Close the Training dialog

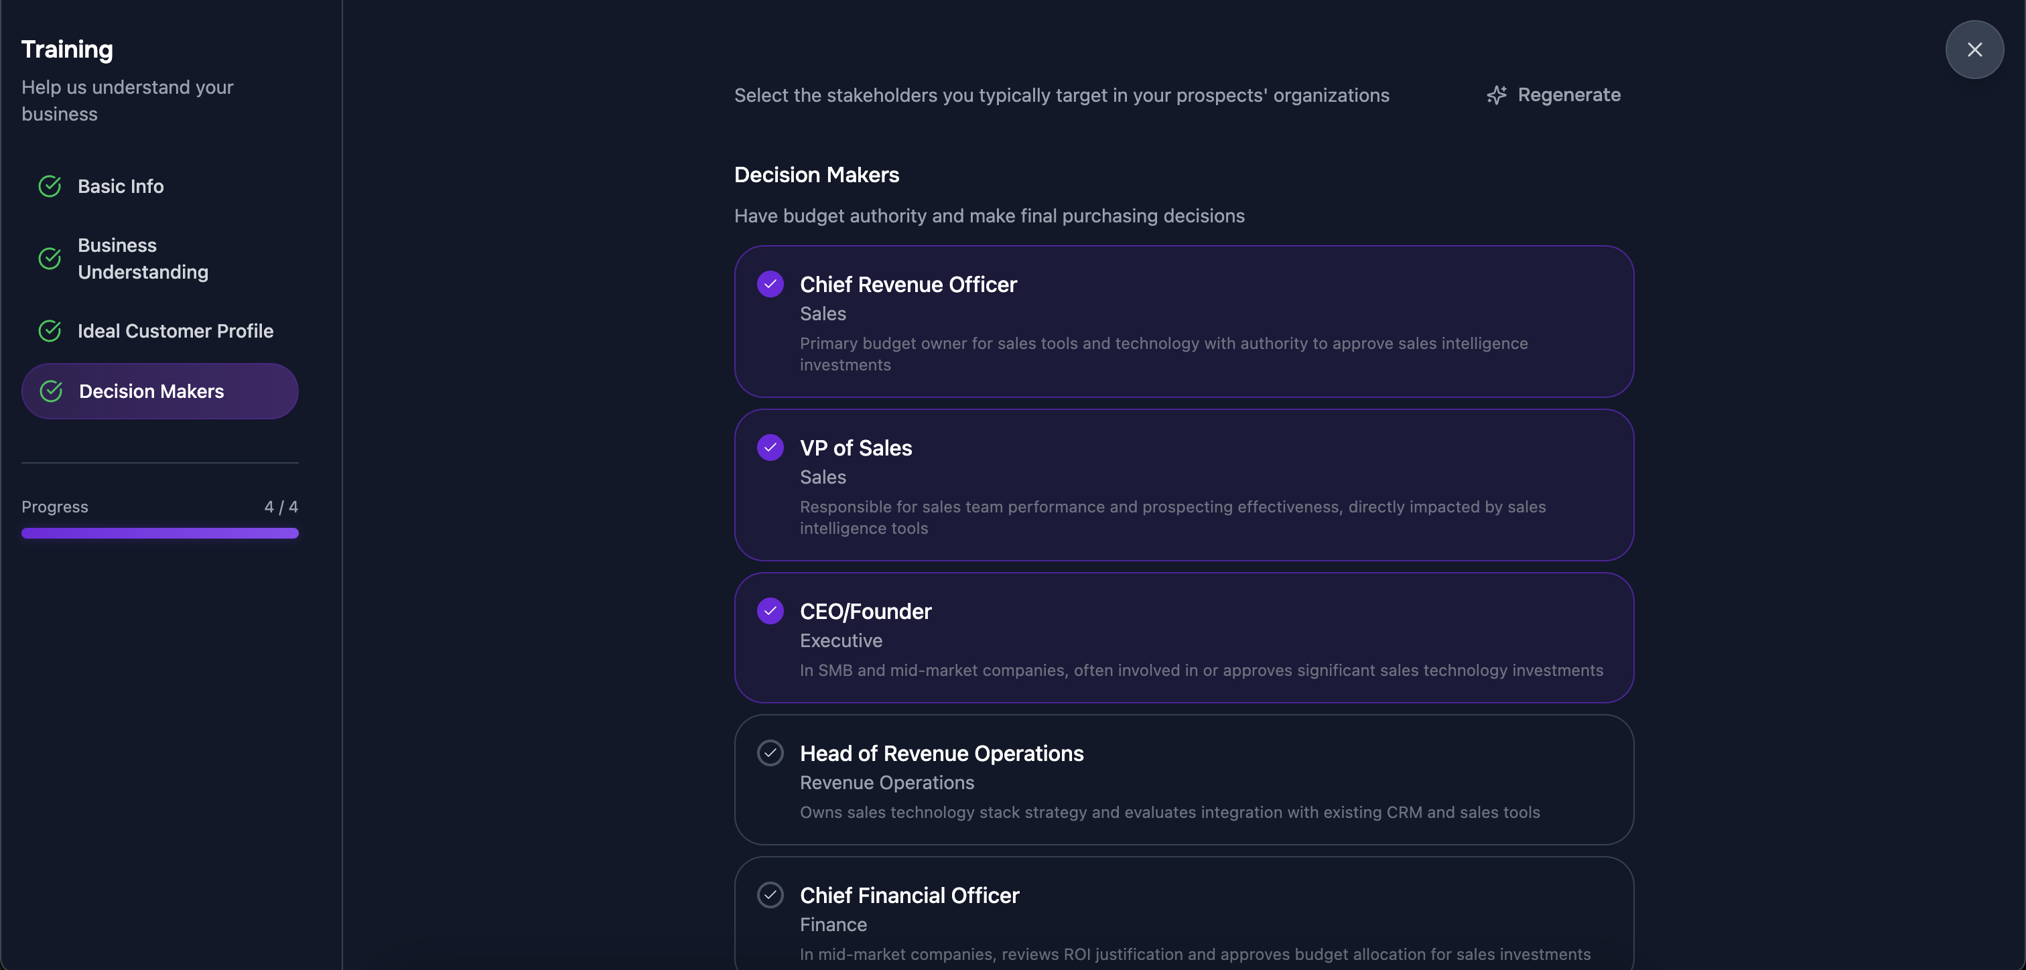tap(1974, 49)
